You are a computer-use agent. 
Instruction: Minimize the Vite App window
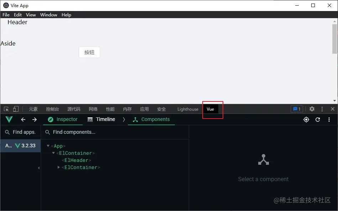tap(297, 5)
